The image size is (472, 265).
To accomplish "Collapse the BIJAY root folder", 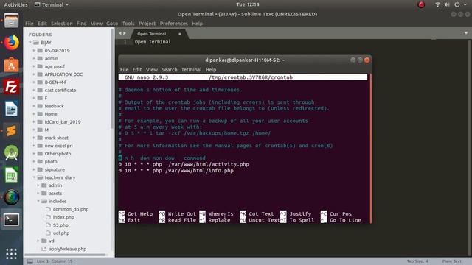I will 30,43.
